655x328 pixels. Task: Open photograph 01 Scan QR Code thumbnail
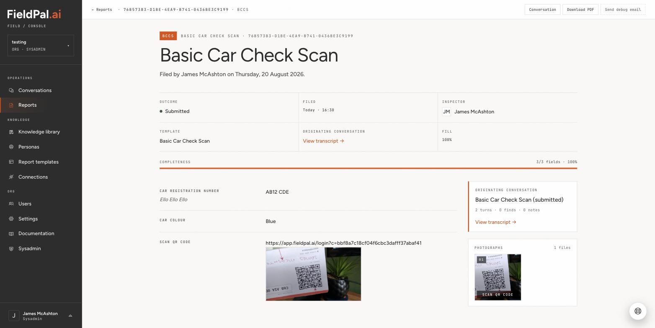498,277
